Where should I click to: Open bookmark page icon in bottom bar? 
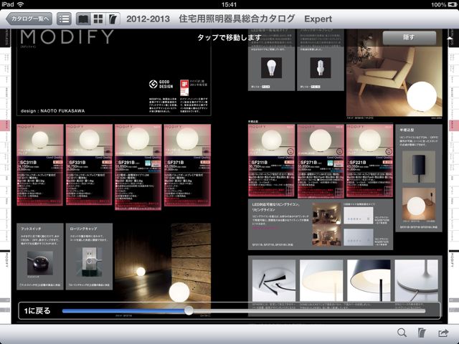tap(422, 333)
